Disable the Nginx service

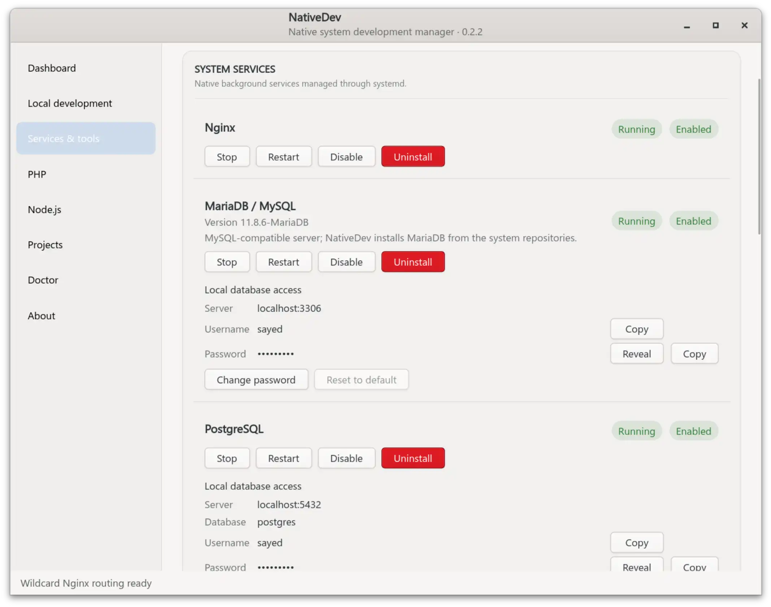pos(347,157)
